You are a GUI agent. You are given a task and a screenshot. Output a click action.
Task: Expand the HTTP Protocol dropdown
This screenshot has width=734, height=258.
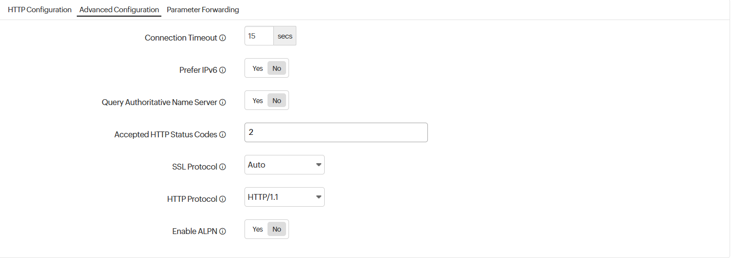(x=284, y=197)
